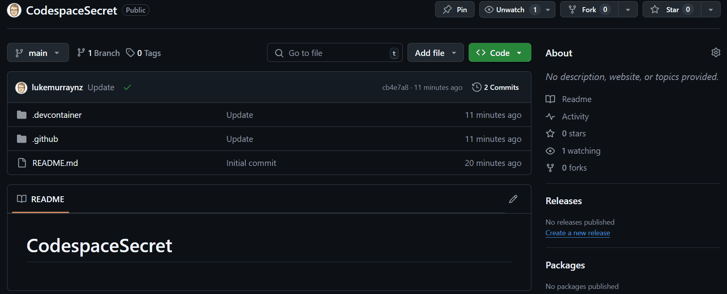The width and height of the screenshot is (727, 294).
Task: Click the .github folder icon
Action: tap(22, 139)
